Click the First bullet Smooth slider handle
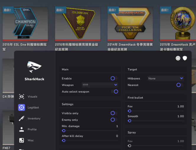 click(129, 121)
